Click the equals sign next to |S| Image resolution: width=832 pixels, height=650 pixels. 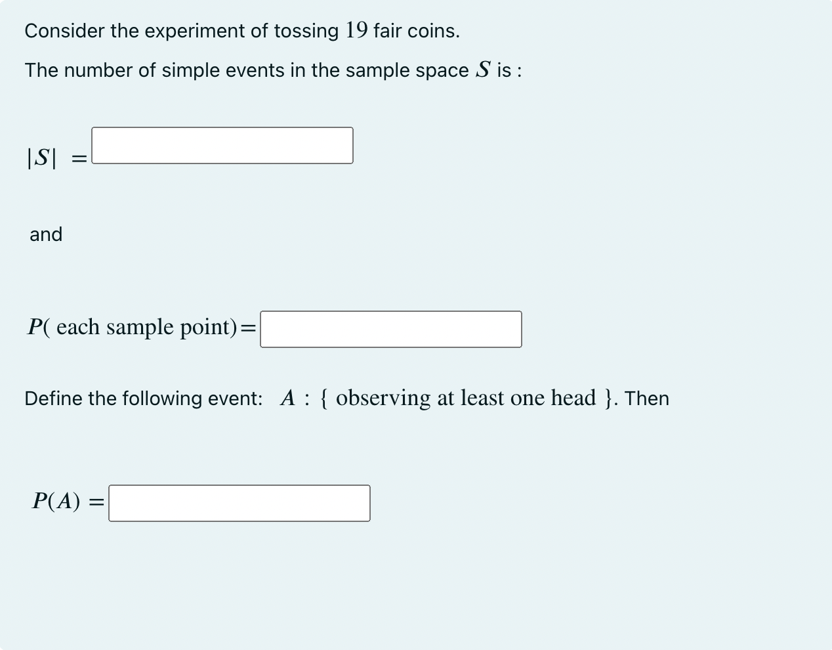78,157
